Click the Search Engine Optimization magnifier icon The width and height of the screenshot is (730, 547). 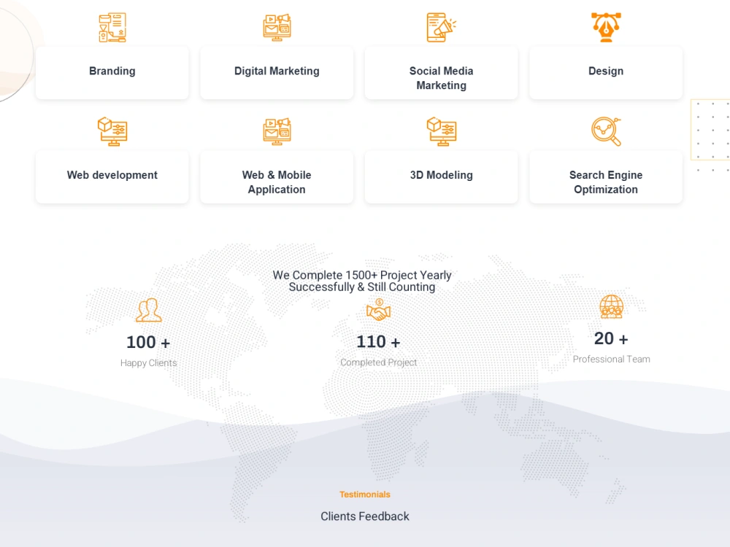click(606, 131)
